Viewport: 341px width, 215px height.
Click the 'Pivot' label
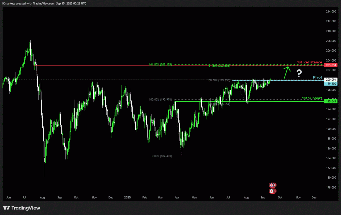[x=317, y=77]
